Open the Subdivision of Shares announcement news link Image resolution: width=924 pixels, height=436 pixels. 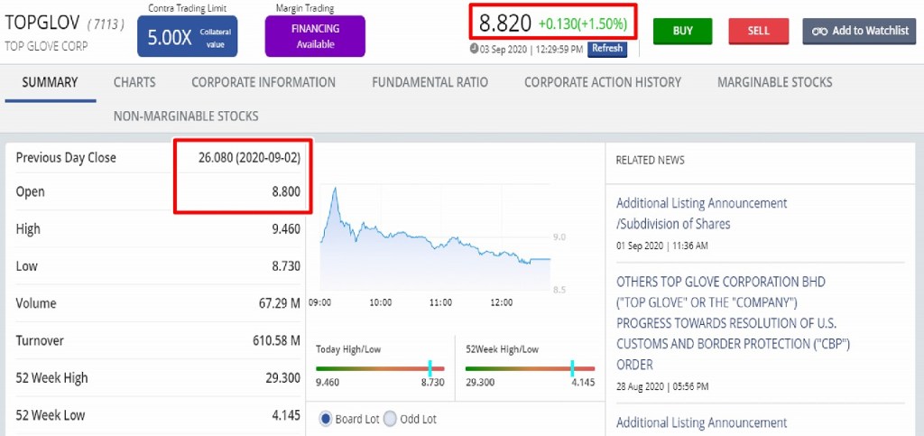pyautogui.click(x=701, y=213)
